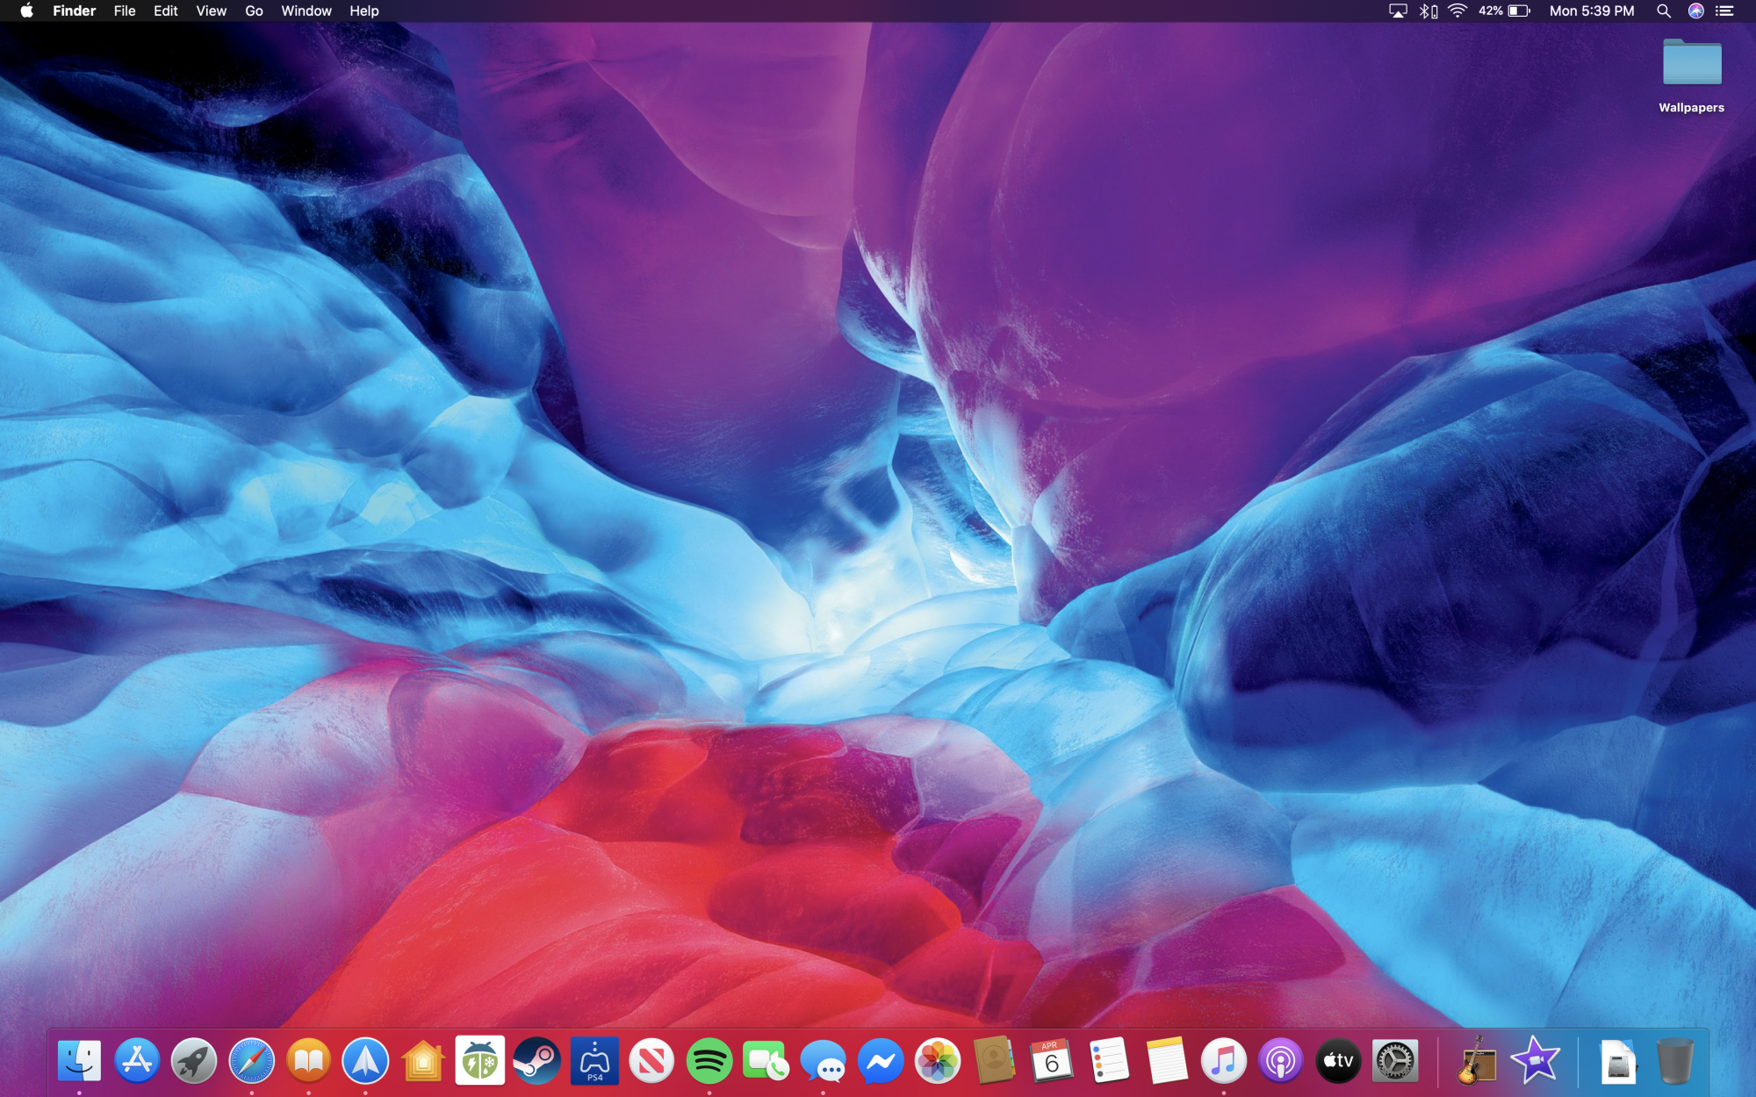Open the Apple menu
The height and width of the screenshot is (1097, 1756).
26,11
